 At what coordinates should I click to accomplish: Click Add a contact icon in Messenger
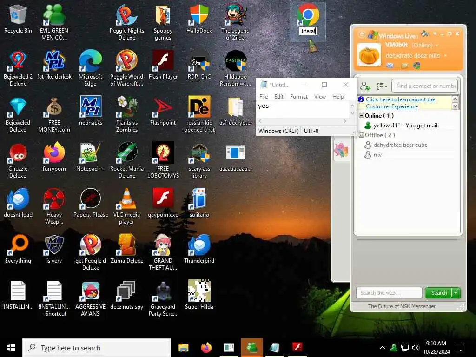tap(365, 86)
